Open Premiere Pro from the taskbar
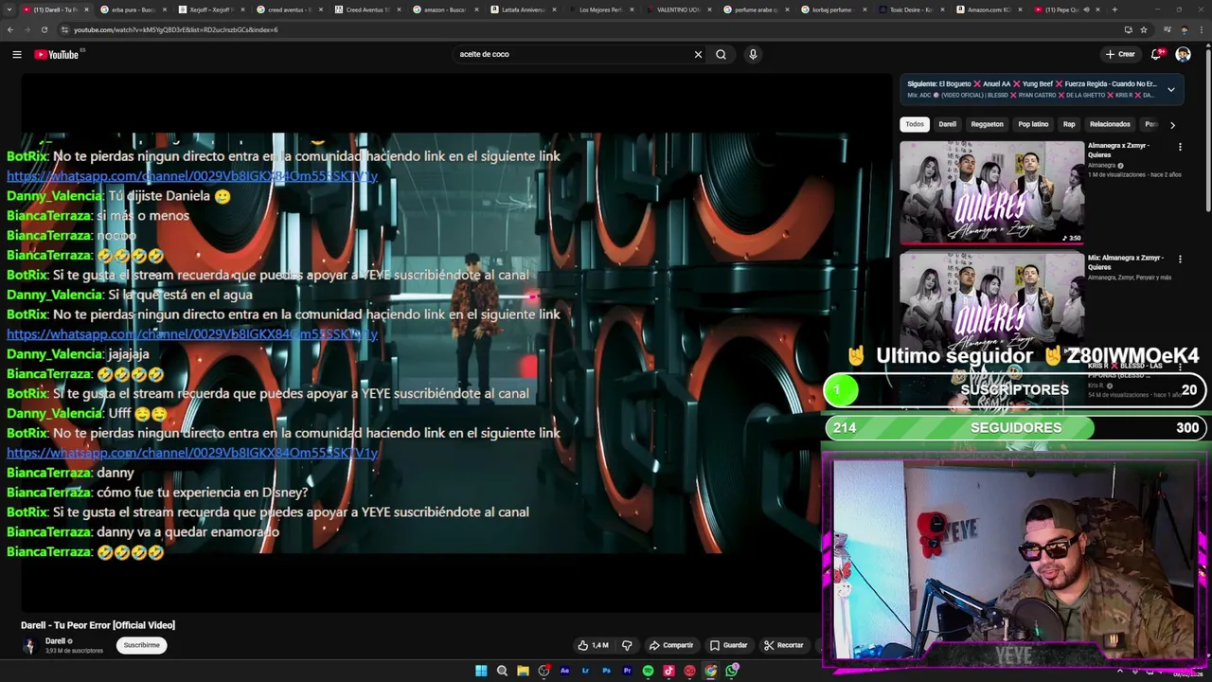Image resolution: width=1212 pixels, height=682 pixels. point(627,671)
